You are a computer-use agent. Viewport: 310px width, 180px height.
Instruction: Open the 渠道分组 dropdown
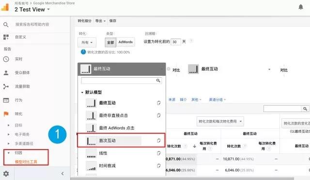(x=217, y=99)
